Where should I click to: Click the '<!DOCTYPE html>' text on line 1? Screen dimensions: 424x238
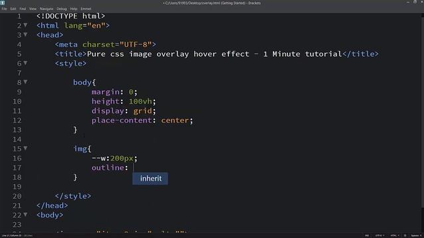tap(71, 16)
